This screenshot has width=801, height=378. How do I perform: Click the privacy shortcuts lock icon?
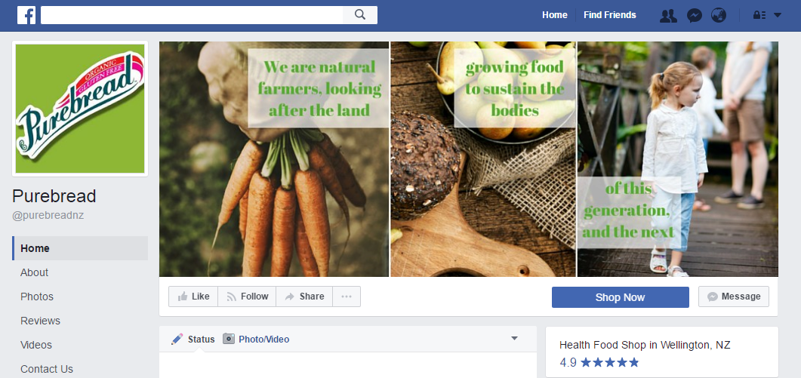[x=759, y=15]
